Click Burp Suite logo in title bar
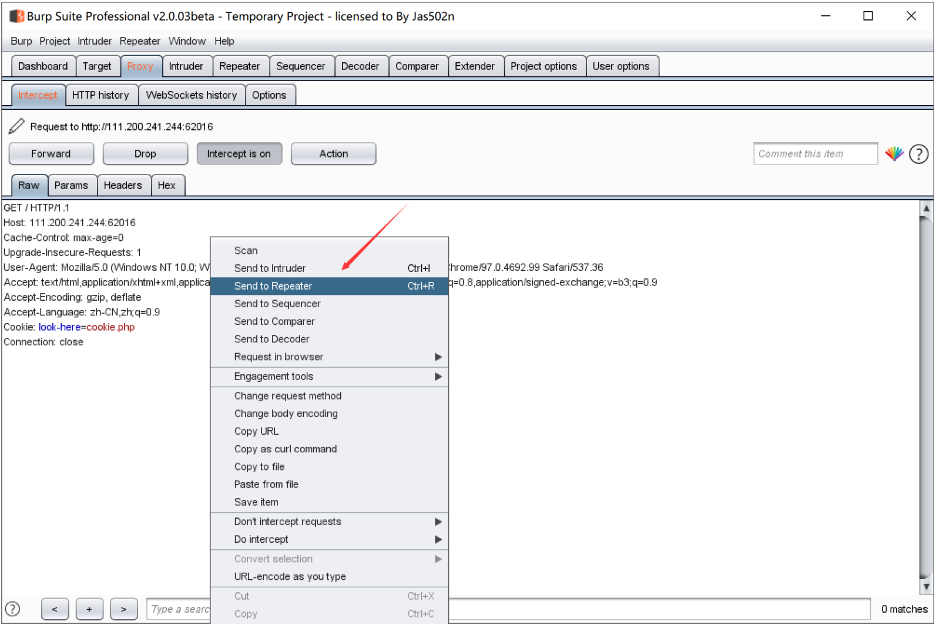 tap(17, 16)
